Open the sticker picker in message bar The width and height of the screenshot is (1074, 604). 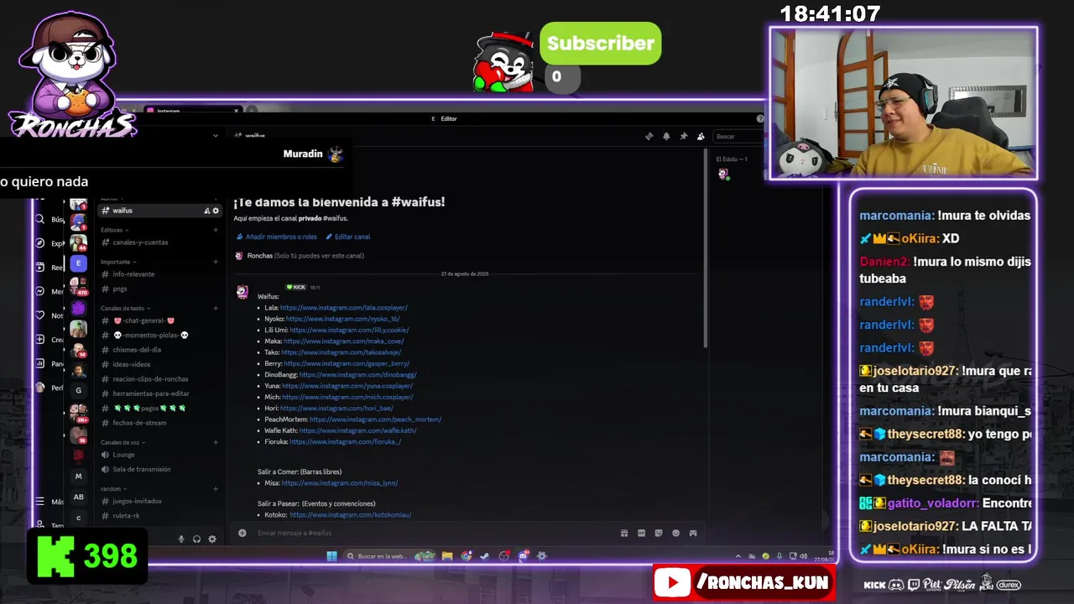659,533
